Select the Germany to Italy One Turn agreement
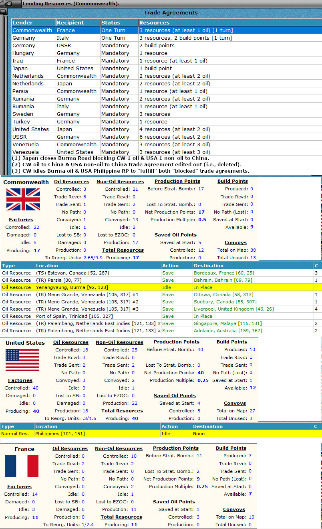The width and height of the screenshot is (322, 529). click(166, 38)
